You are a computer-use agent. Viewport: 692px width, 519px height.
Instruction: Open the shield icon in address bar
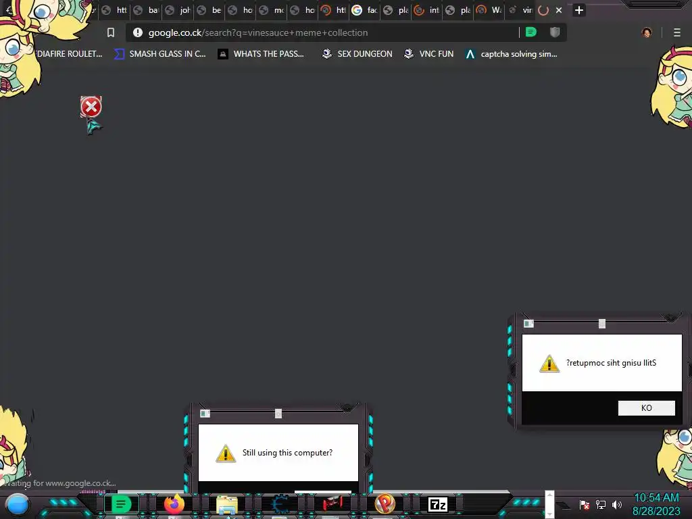pos(555,32)
